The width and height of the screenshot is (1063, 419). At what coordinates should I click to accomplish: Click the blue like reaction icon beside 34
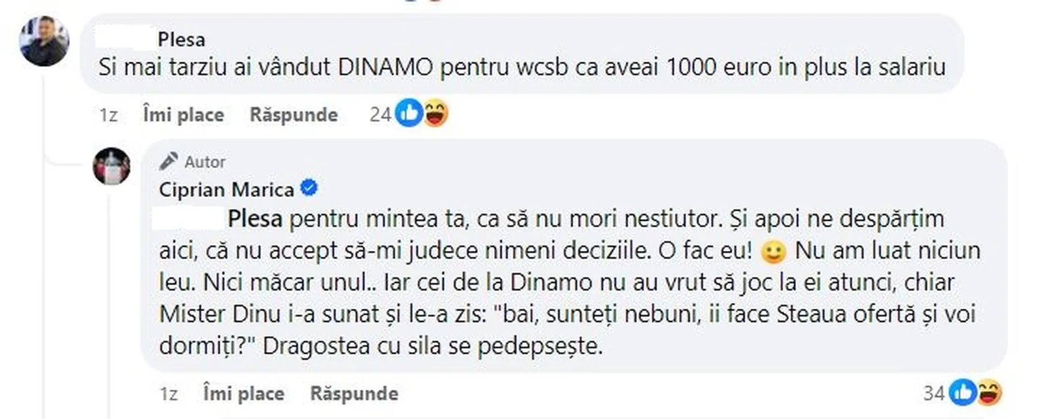pyautogui.click(x=964, y=393)
